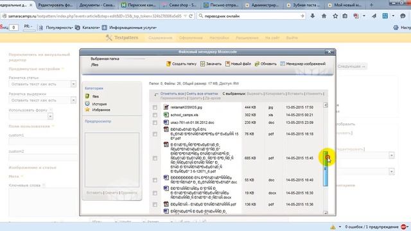
Task: Switch to the Письмо отправлено browser tab
Action: point(222,5)
